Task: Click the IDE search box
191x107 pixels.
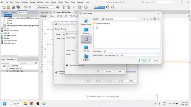Action: coord(158,2)
